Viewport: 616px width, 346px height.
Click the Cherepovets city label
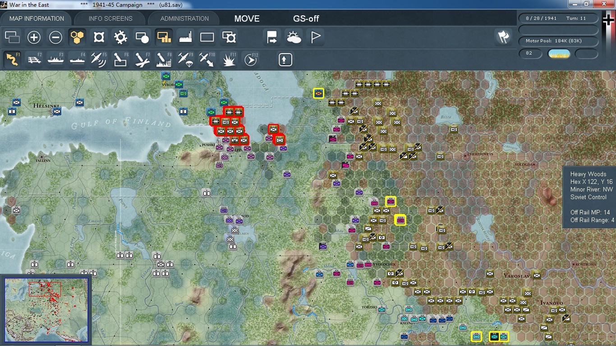[479, 154]
